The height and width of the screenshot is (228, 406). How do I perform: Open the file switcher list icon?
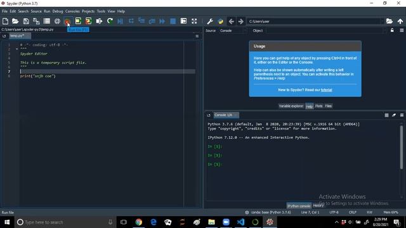pyautogui.click(x=47, y=21)
